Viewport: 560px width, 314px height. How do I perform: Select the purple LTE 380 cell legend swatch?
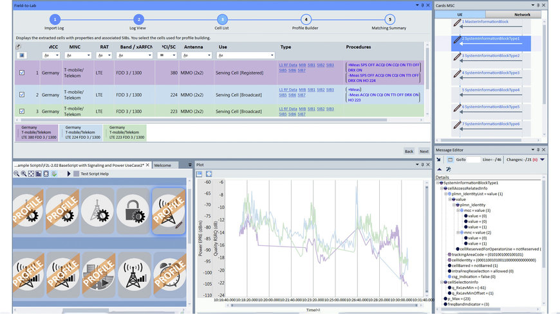pos(37,132)
